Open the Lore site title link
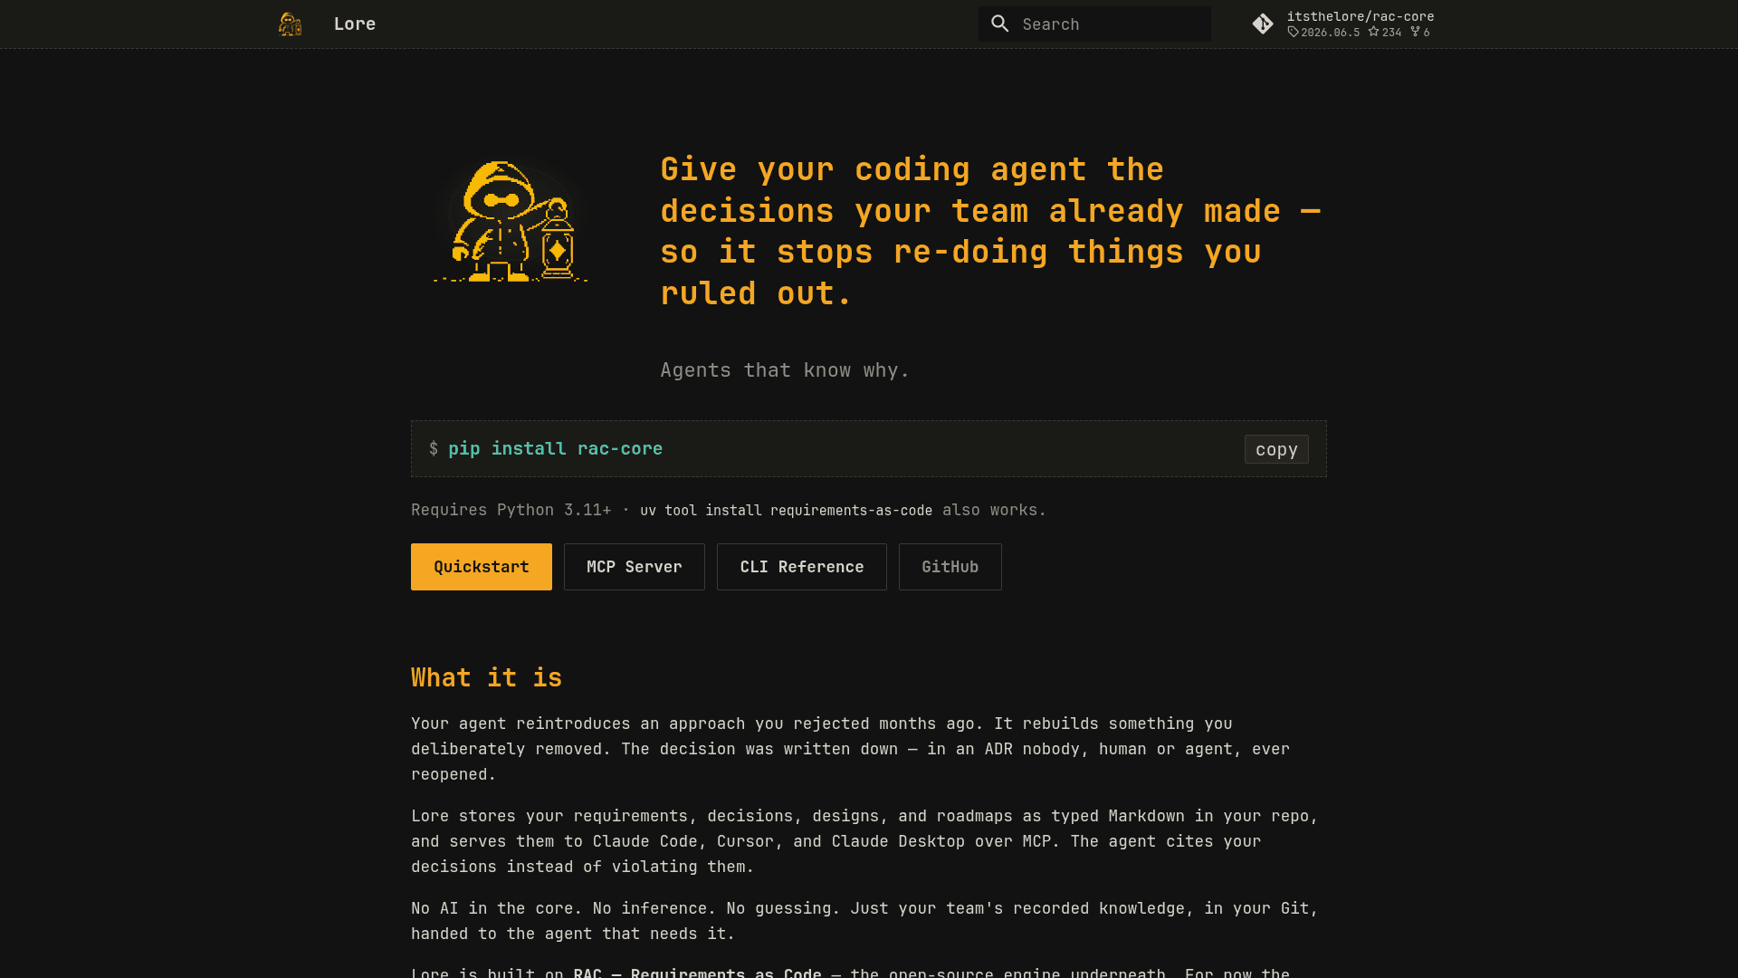1738x978 pixels. coord(354,24)
